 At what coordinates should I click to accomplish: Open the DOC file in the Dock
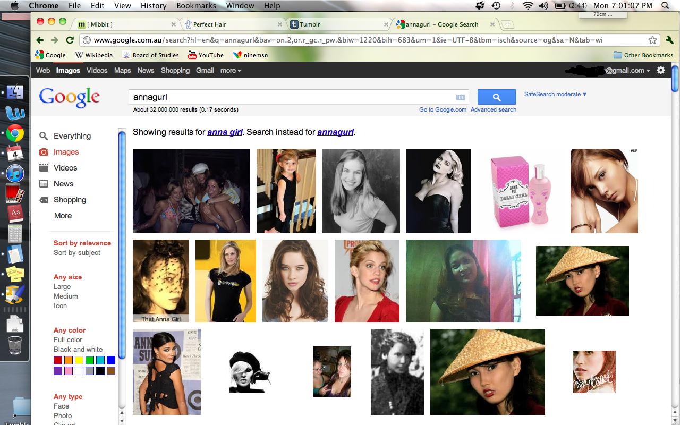coord(15,324)
